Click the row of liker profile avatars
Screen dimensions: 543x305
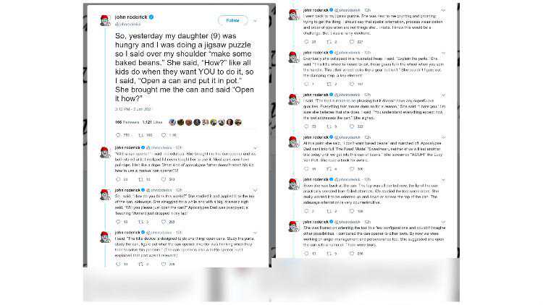pos(203,122)
